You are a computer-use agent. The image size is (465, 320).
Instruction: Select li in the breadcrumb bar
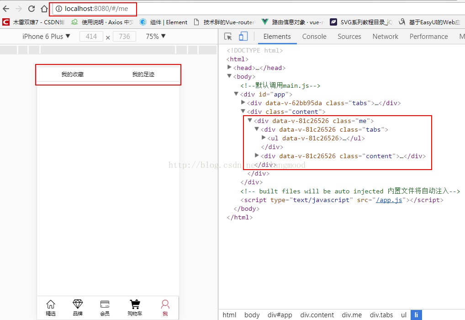[x=416, y=315]
